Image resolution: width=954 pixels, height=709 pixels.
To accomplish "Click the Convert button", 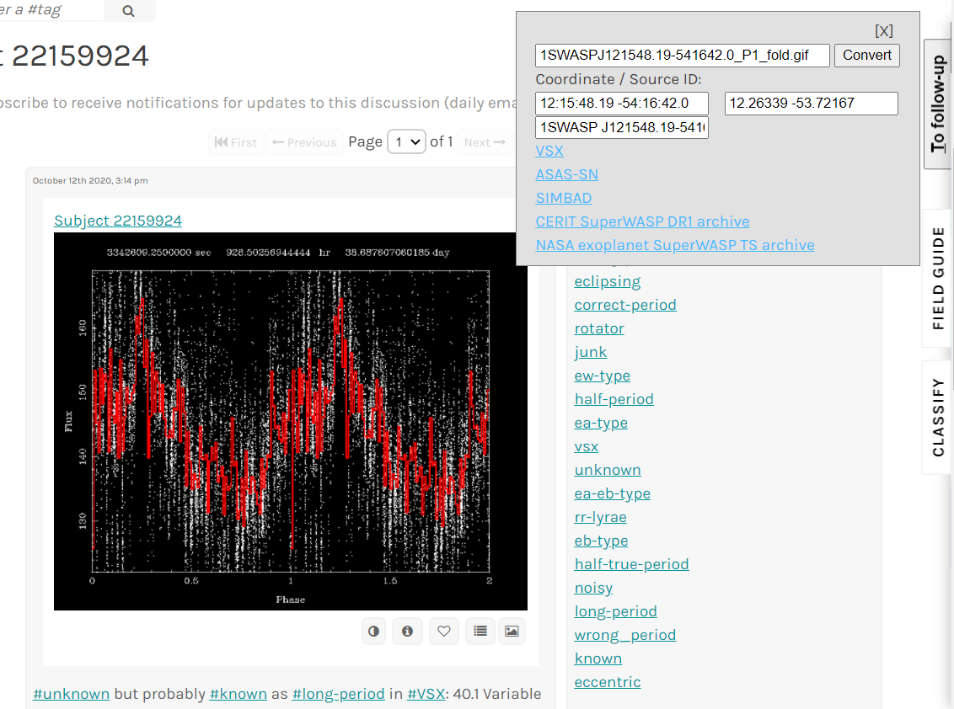I will tap(867, 56).
